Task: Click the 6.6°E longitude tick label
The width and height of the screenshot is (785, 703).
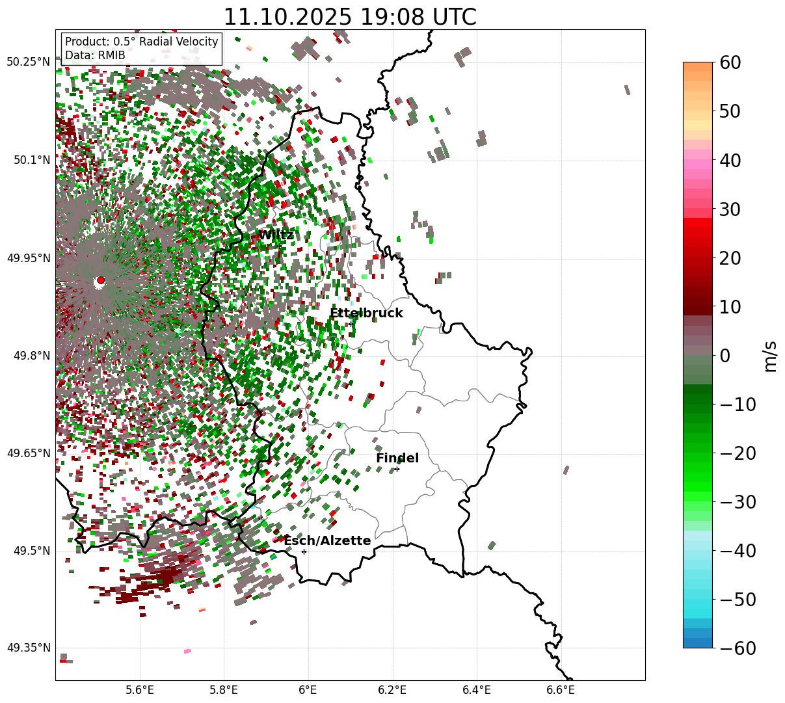Action: (561, 691)
